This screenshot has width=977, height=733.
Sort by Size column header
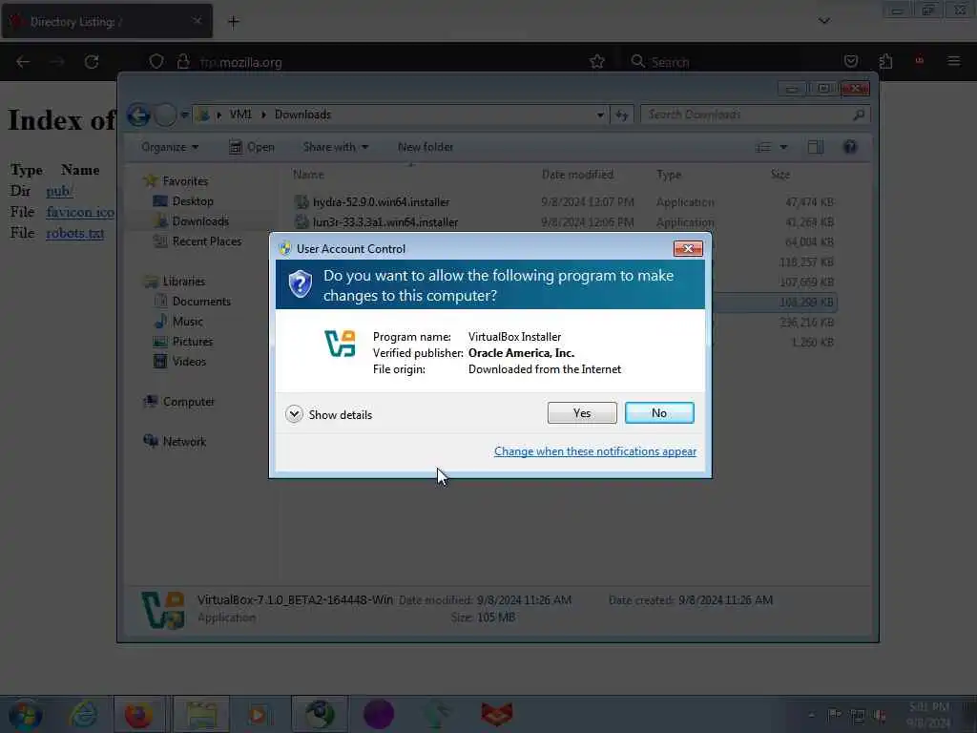coord(780,175)
